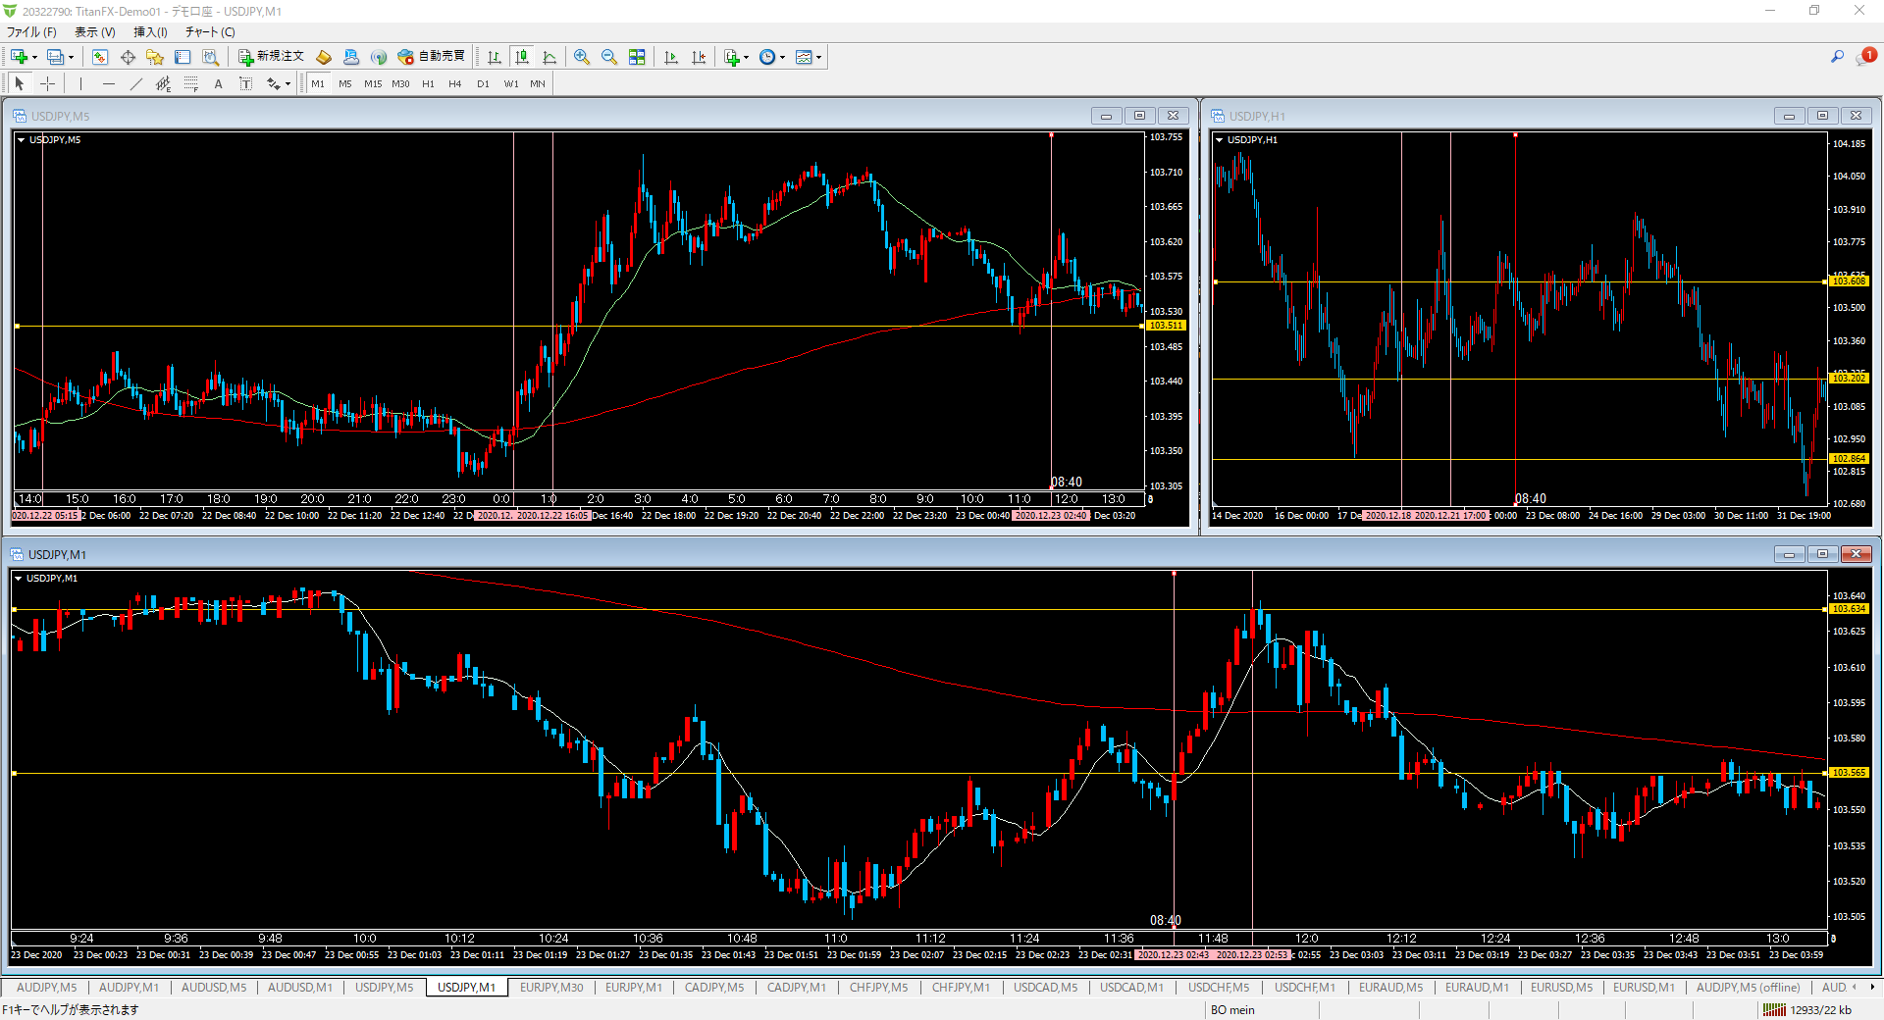Click the USDJPY,H1 chart window title bar
Screen dimensions: 1884x1020
pos(1472,116)
